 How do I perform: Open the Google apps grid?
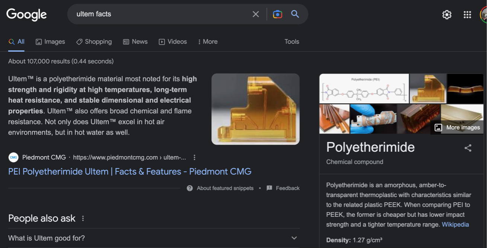pos(467,15)
